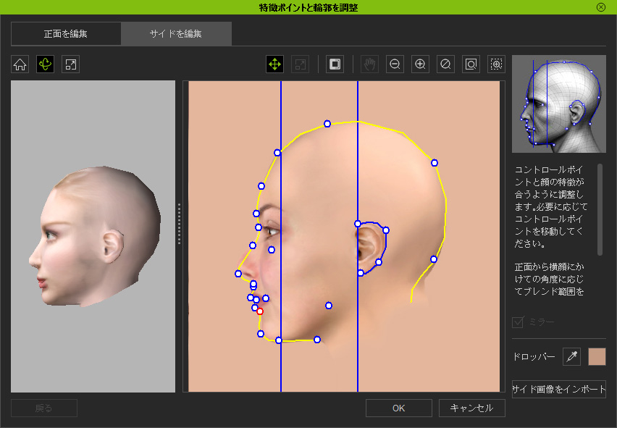Viewport: 617px width, 428px height.
Task: Pick the eyedropper tool next to ドロッパー
Action: click(x=572, y=356)
